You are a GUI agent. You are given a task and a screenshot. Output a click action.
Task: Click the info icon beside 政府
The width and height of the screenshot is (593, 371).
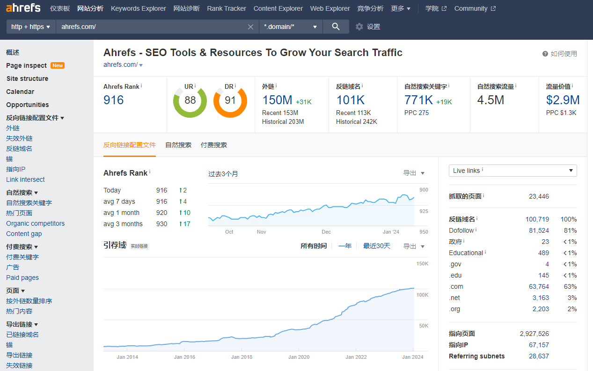[x=464, y=241]
